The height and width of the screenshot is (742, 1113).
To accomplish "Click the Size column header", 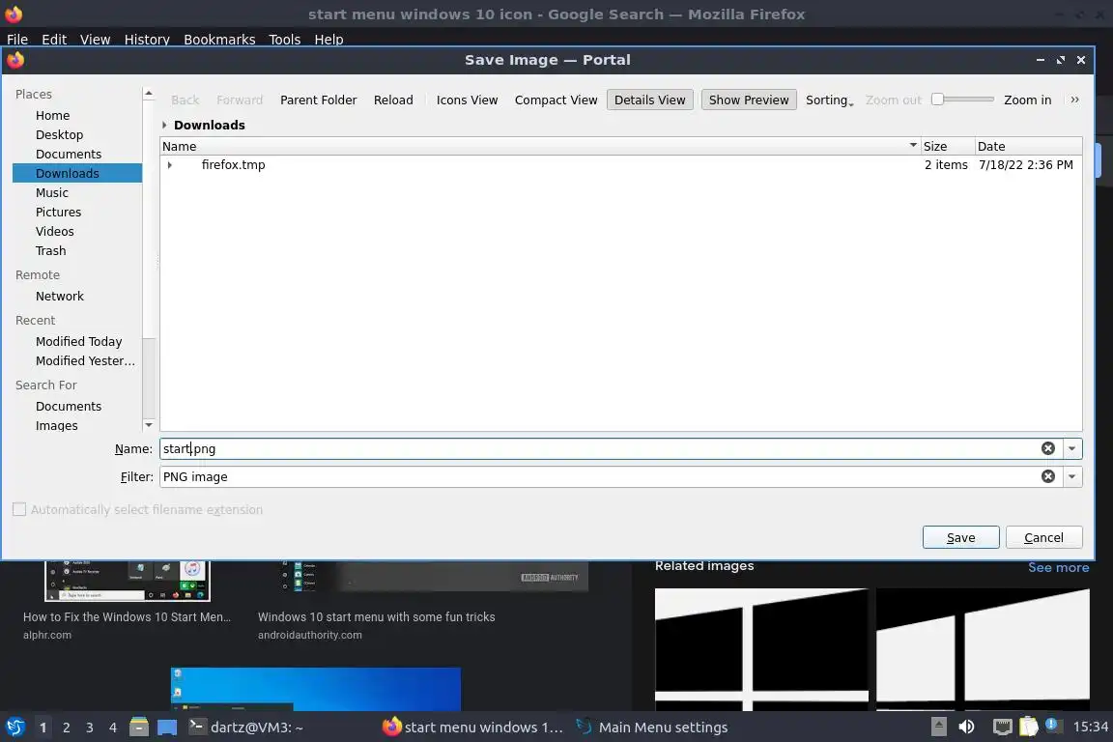I will [947, 146].
